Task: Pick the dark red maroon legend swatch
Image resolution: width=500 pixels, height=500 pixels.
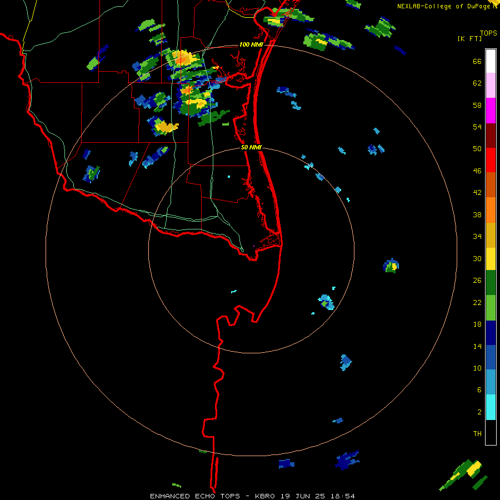Action: click(491, 136)
